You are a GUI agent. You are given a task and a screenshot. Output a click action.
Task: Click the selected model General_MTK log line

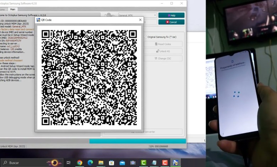pos(13,27)
